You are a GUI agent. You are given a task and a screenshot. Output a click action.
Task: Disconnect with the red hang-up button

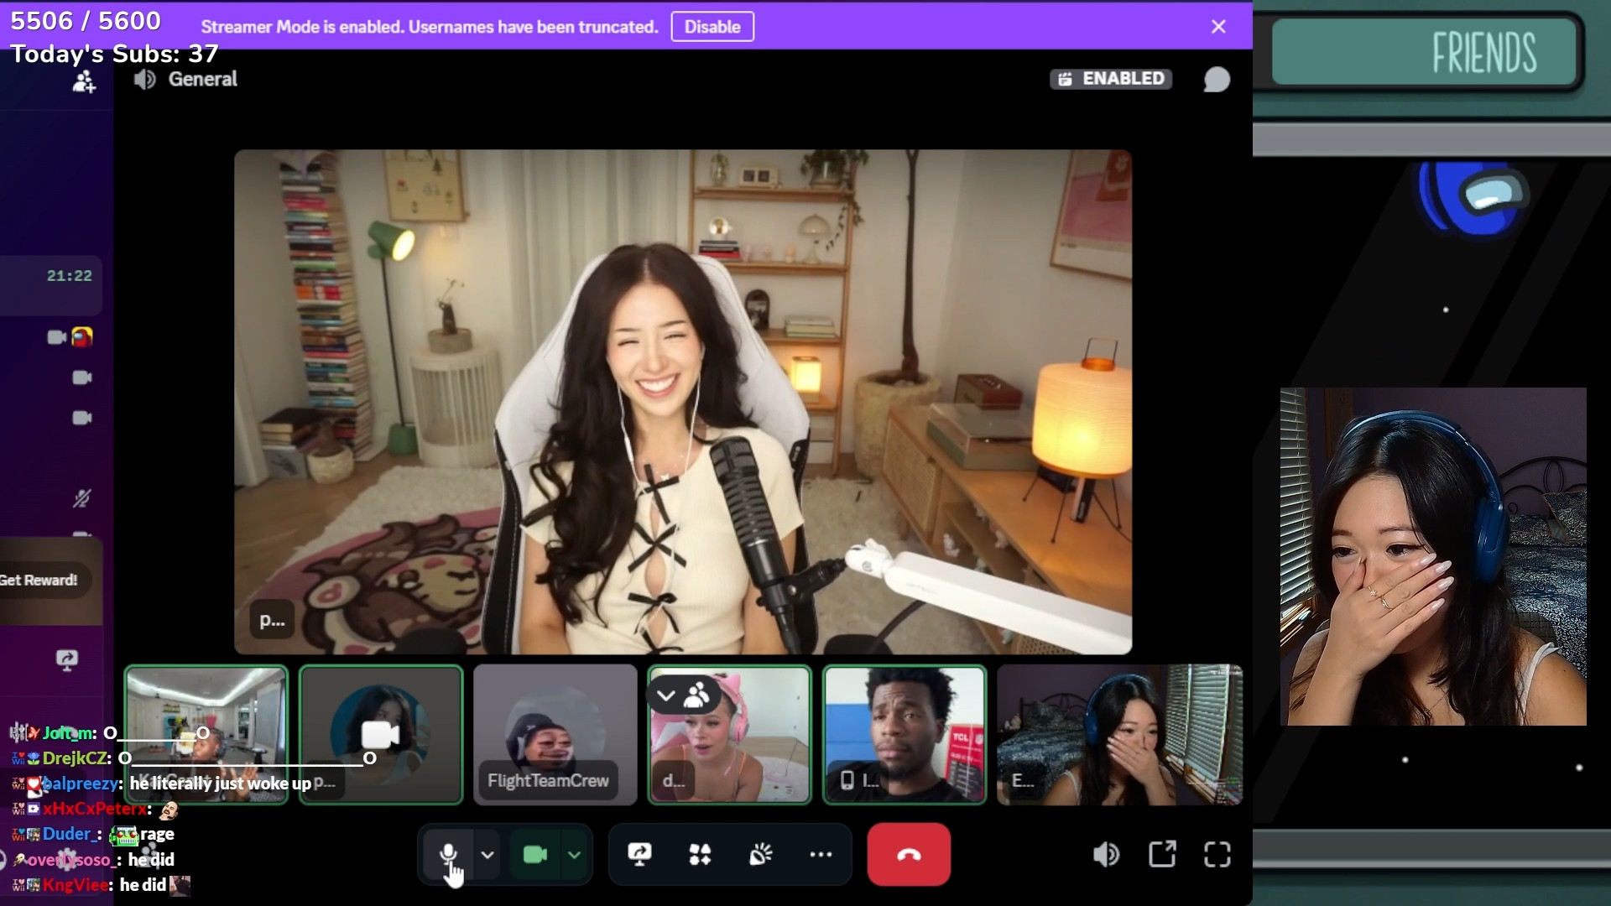click(909, 855)
